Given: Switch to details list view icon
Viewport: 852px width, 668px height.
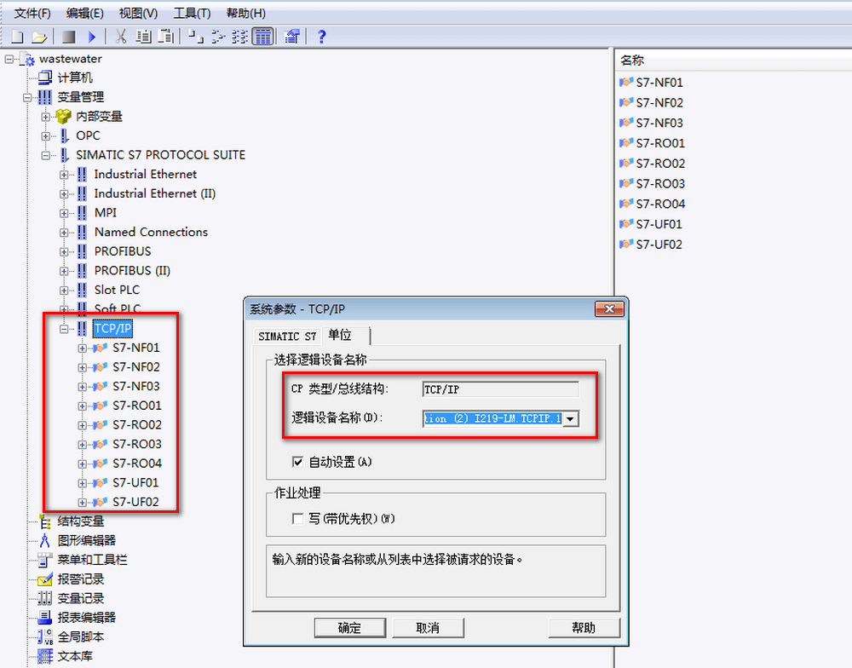Looking at the screenshot, I should [x=262, y=37].
